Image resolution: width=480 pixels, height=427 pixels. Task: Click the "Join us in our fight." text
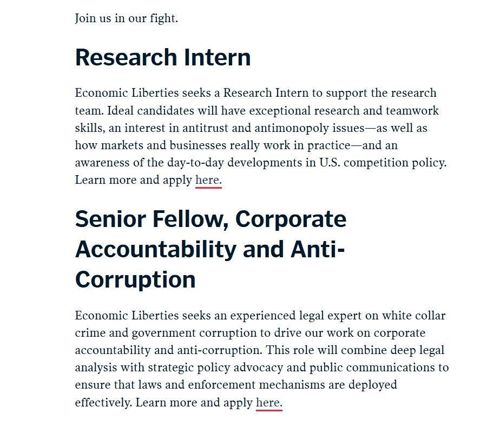point(126,18)
